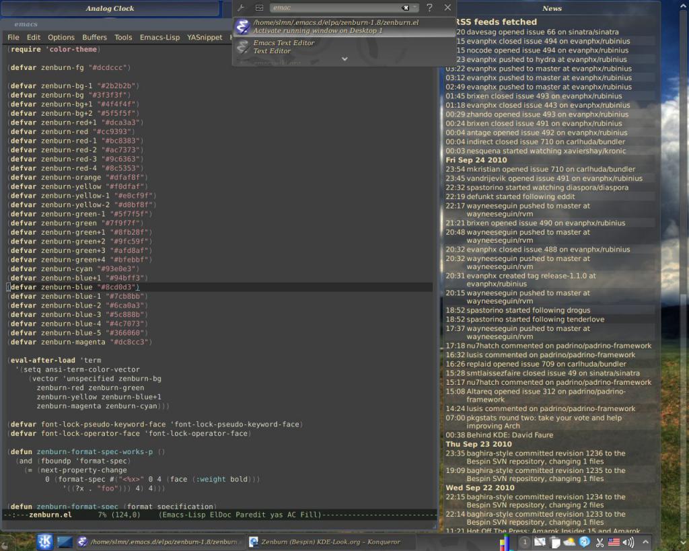Open KRunner history dropdown arrow
Screen dimensions: 689x551
414,7
